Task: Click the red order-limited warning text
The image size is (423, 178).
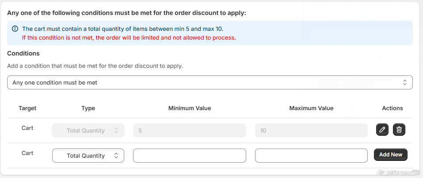Action: coord(129,37)
